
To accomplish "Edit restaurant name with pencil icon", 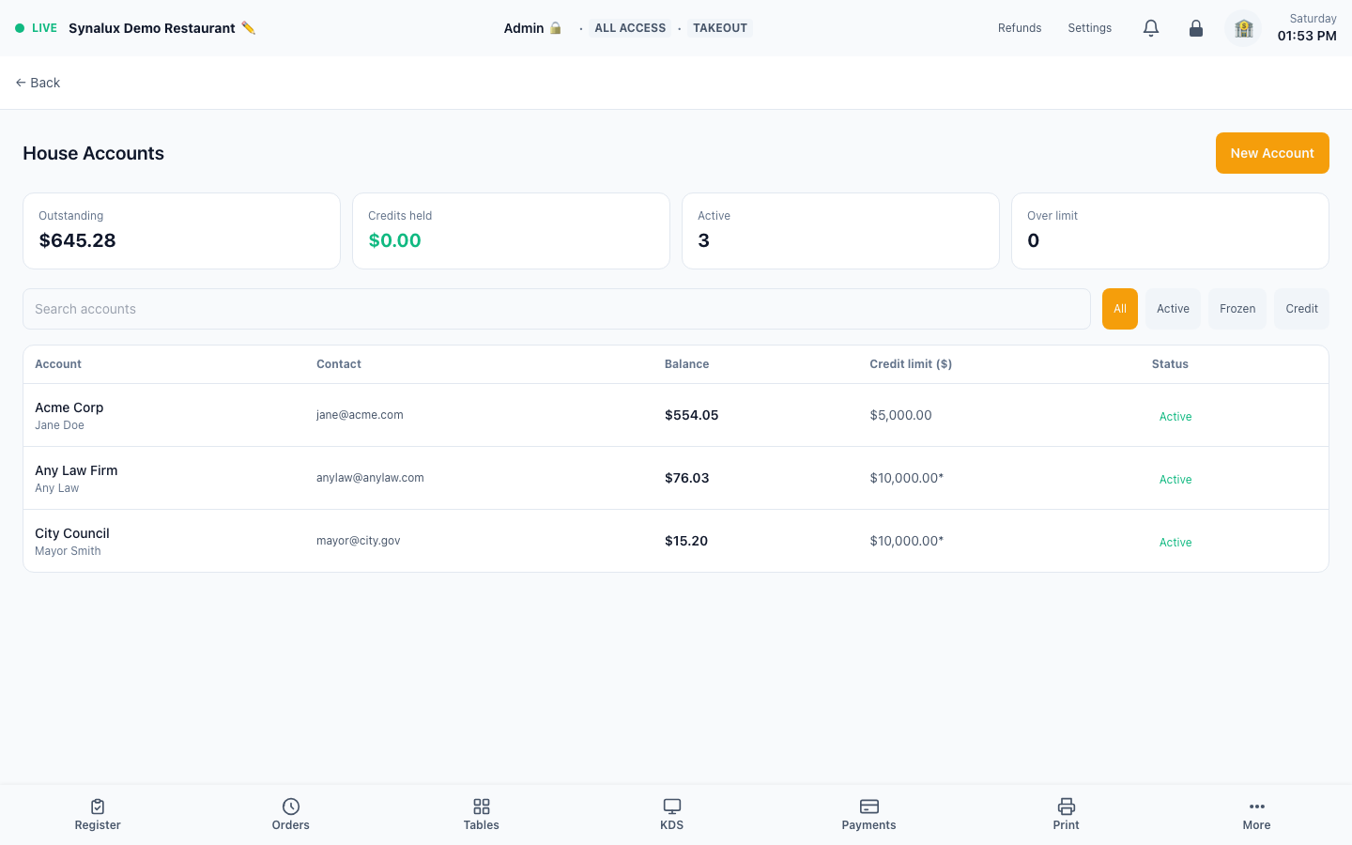I will point(248,28).
